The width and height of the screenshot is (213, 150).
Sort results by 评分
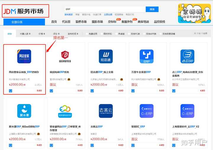(57, 34)
